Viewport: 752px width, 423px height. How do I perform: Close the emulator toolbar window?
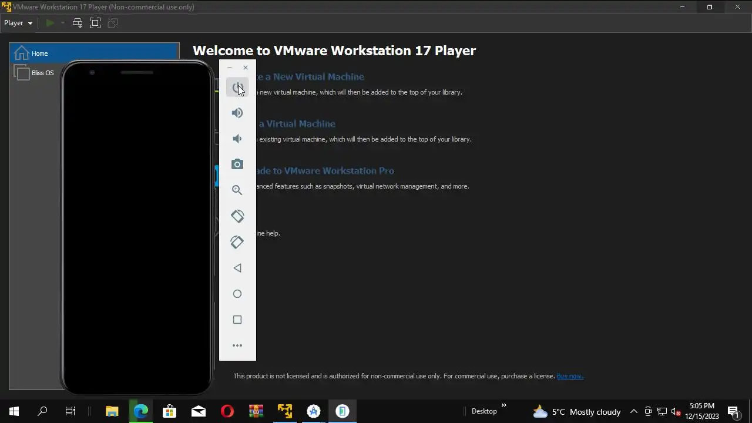tap(246, 68)
